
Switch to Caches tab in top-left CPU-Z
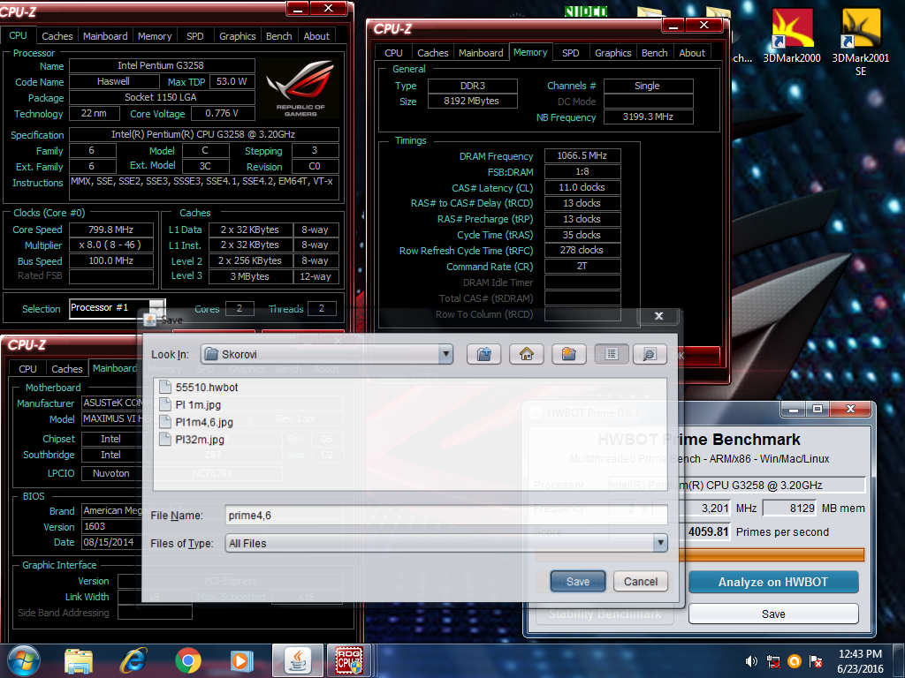pos(57,35)
